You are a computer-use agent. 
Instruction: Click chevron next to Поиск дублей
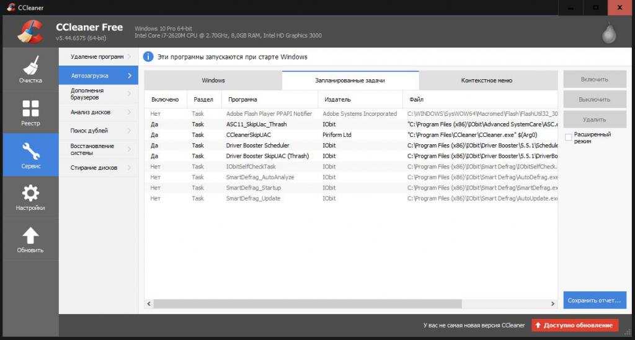[130, 131]
